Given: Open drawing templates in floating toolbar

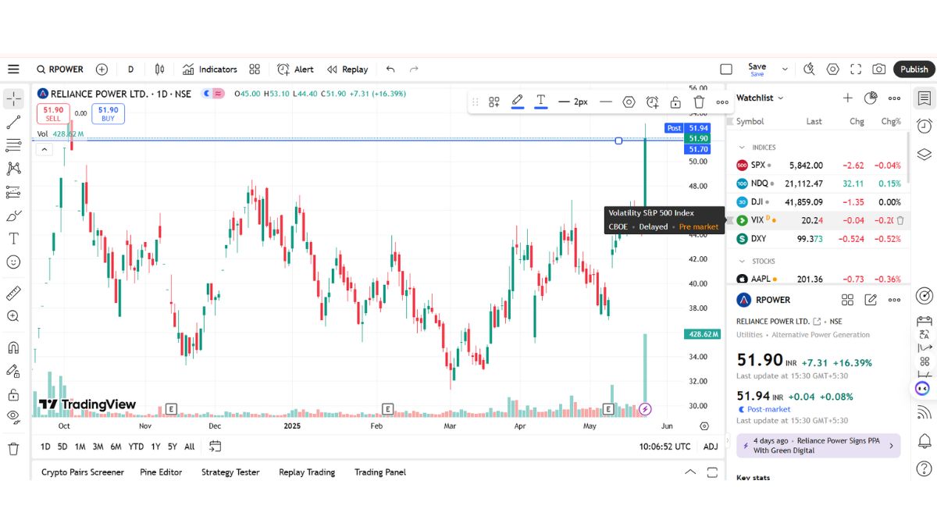Looking at the screenshot, I should point(494,102).
